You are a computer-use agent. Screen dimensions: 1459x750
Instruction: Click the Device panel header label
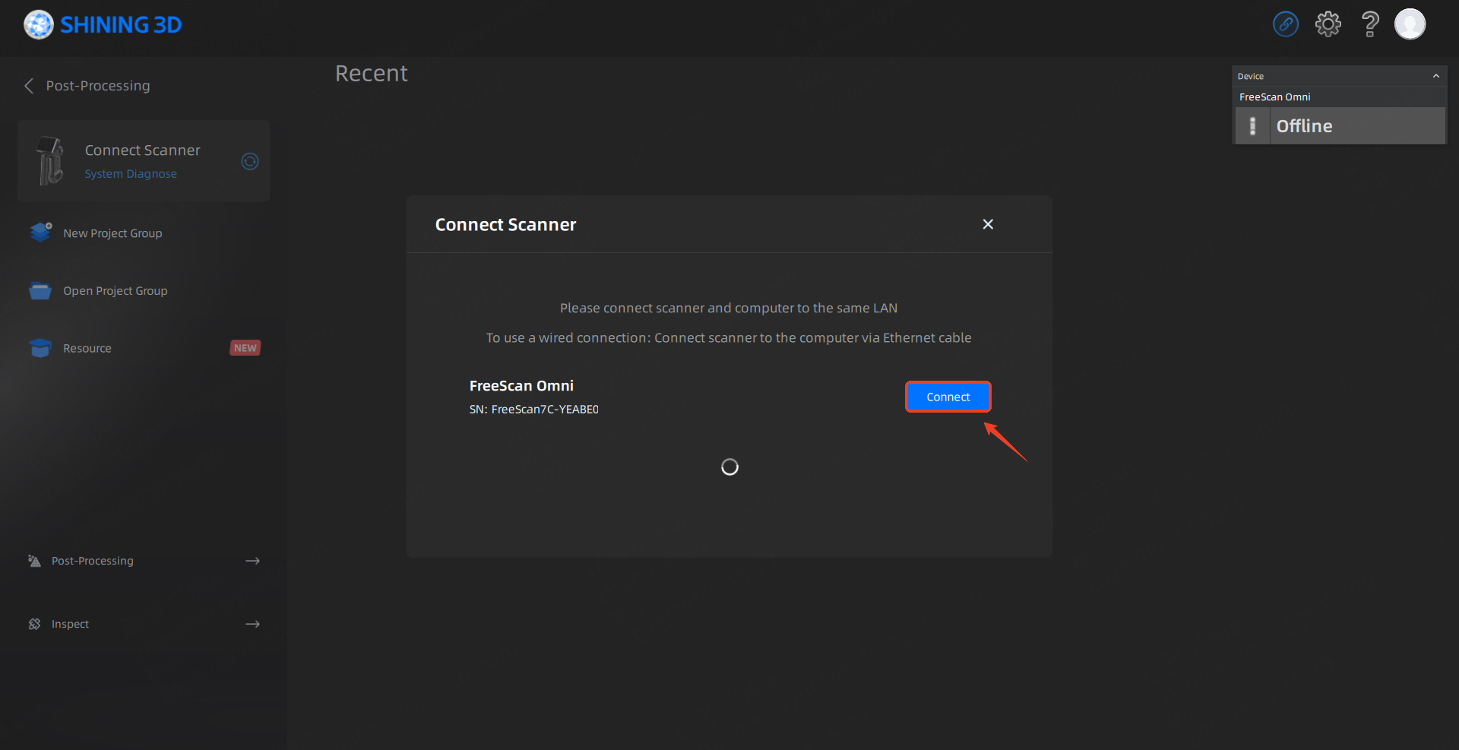[1251, 76]
